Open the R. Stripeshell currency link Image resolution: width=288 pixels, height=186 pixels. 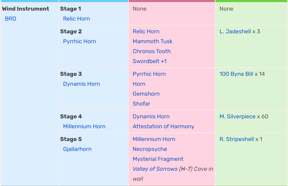[237, 139]
